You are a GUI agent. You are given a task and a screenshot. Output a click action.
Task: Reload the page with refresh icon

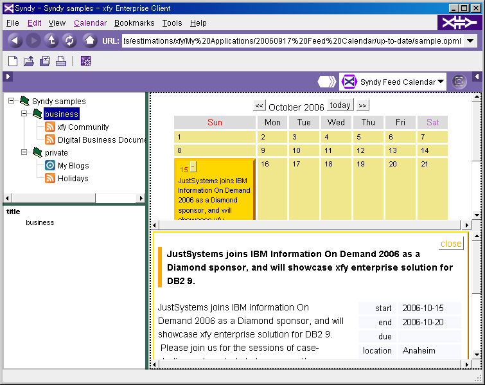click(x=69, y=40)
